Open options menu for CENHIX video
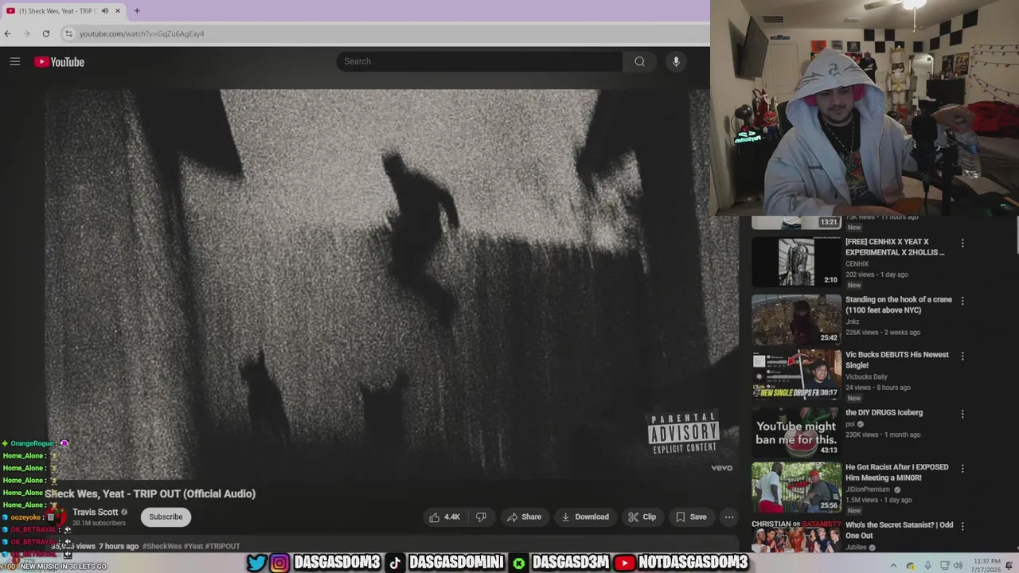1019x573 pixels. pyautogui.click(x=962, y=244)
